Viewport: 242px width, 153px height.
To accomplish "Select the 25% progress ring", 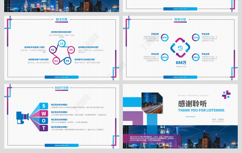I will (x=165, y=38).
